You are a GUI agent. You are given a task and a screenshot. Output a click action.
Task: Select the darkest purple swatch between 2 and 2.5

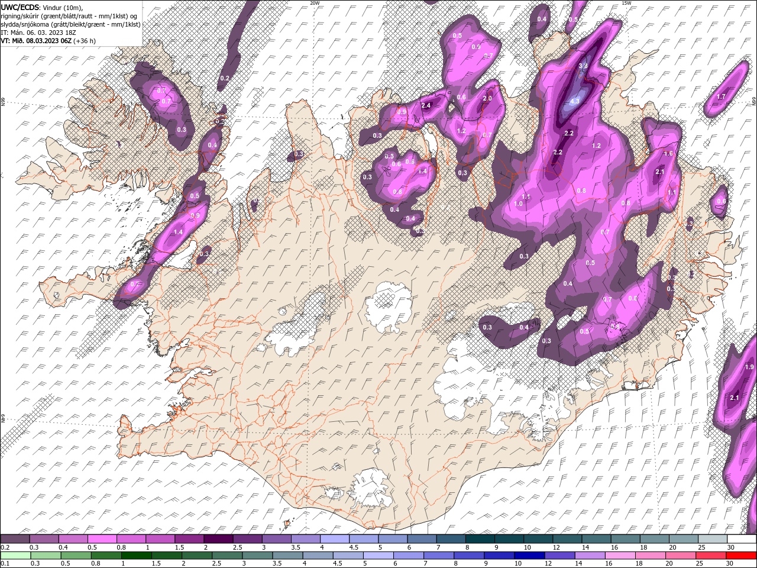point(218,539)
